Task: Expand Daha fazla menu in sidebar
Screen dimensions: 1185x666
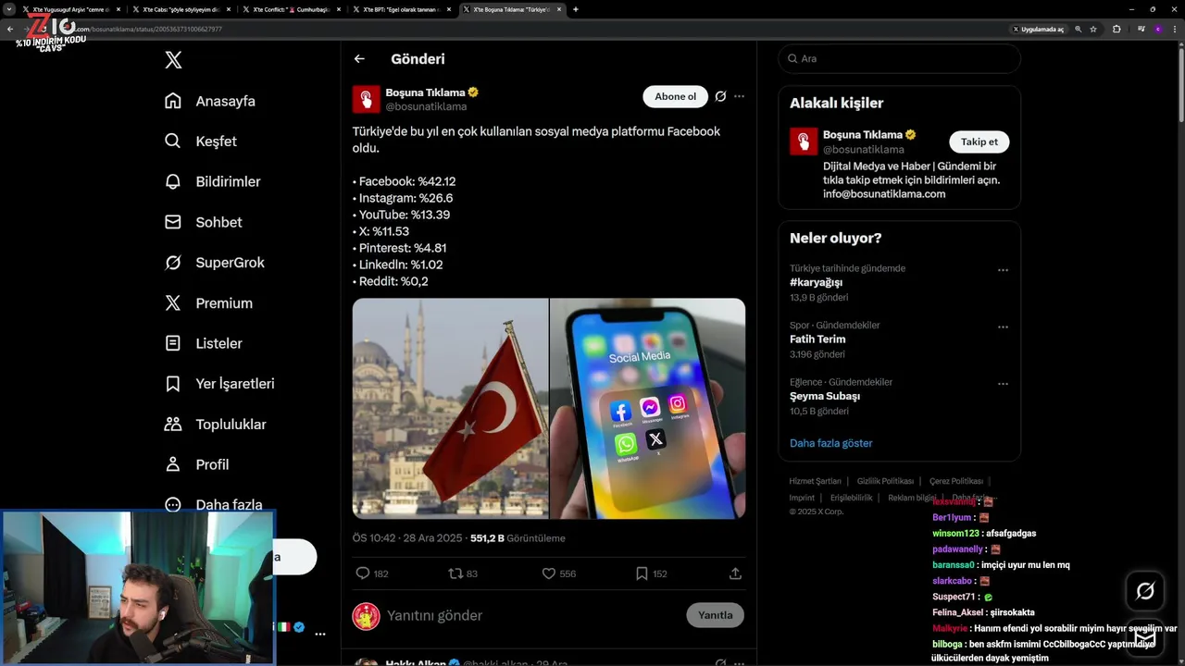Action: point(213,504)
